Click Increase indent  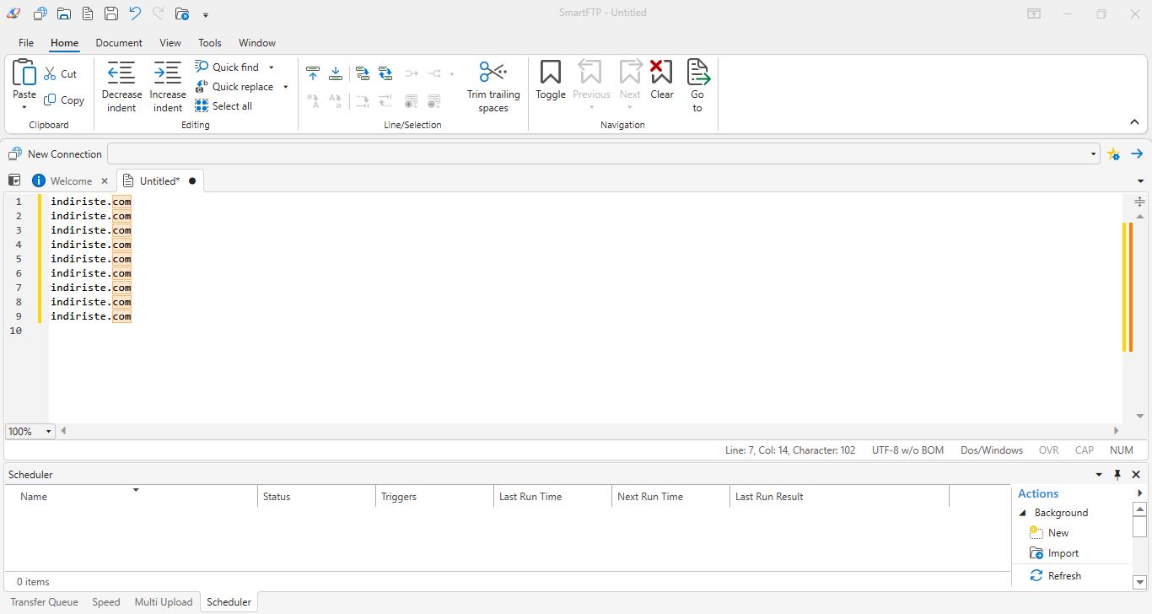point(168,87)
